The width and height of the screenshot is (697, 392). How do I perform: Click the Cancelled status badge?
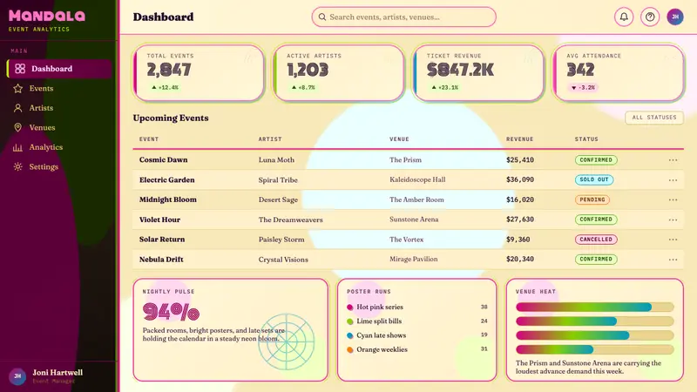coord(596,239)
